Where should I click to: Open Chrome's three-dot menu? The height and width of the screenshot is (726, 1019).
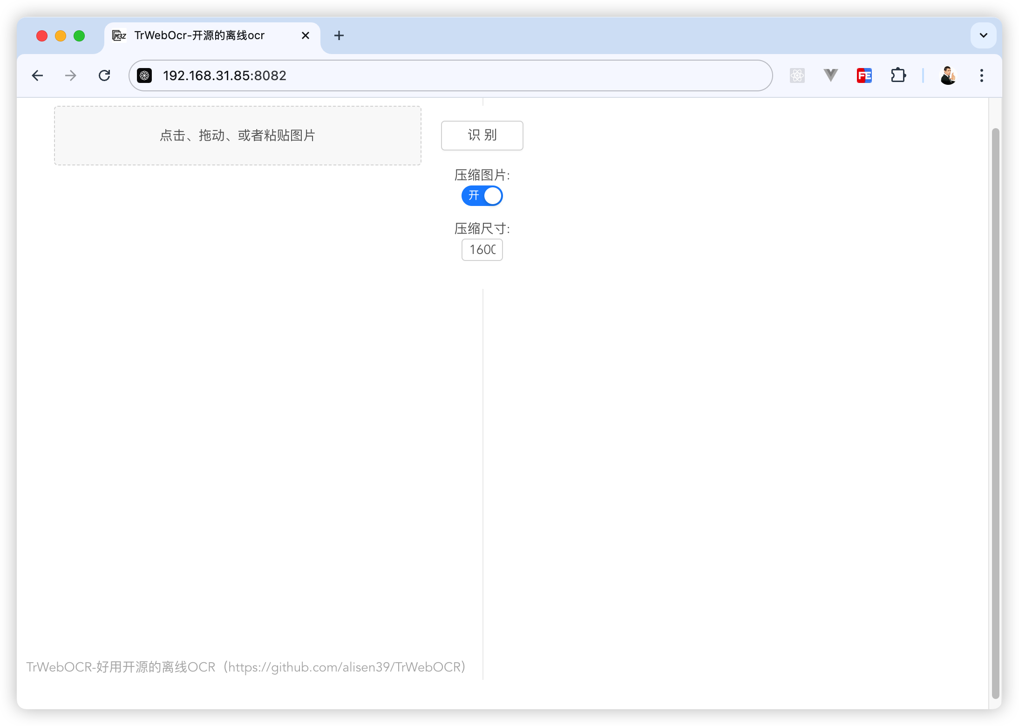point(982,75)
